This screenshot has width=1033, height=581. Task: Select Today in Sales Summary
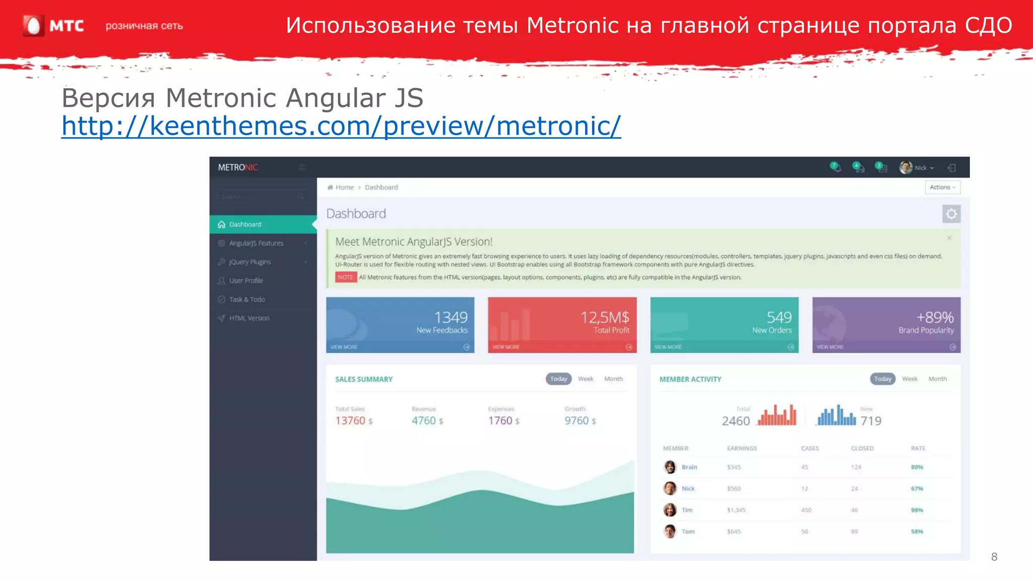pos(558,379)
